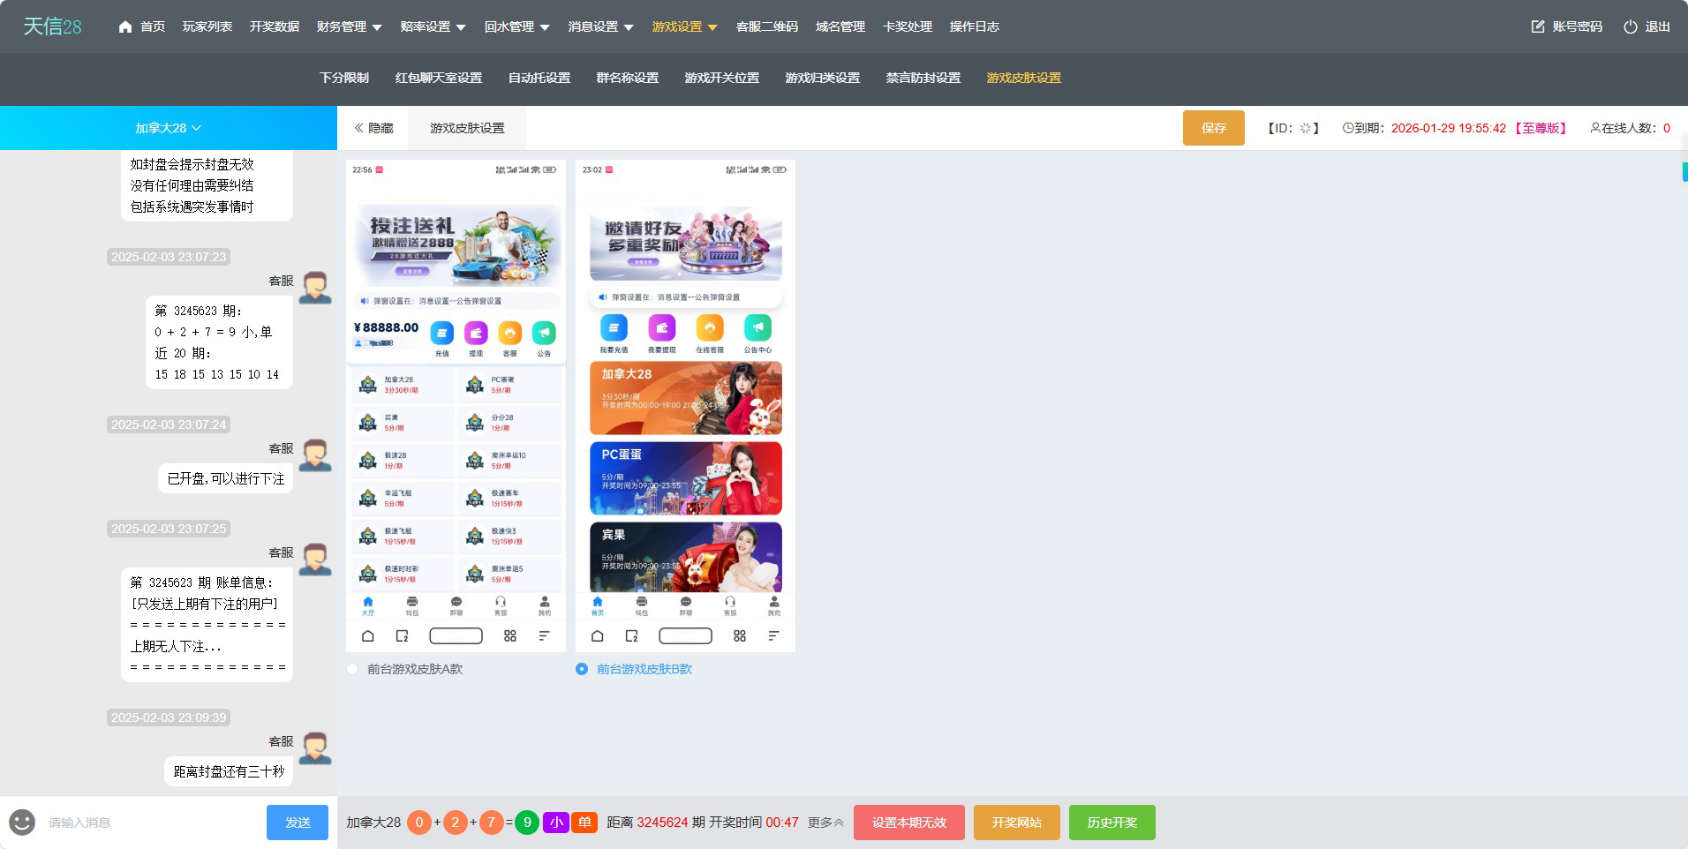This screenshot has height=849, width=1688.
Task: Click the 首页 icon in skin B nav bar
Action: tap(598, 602)
